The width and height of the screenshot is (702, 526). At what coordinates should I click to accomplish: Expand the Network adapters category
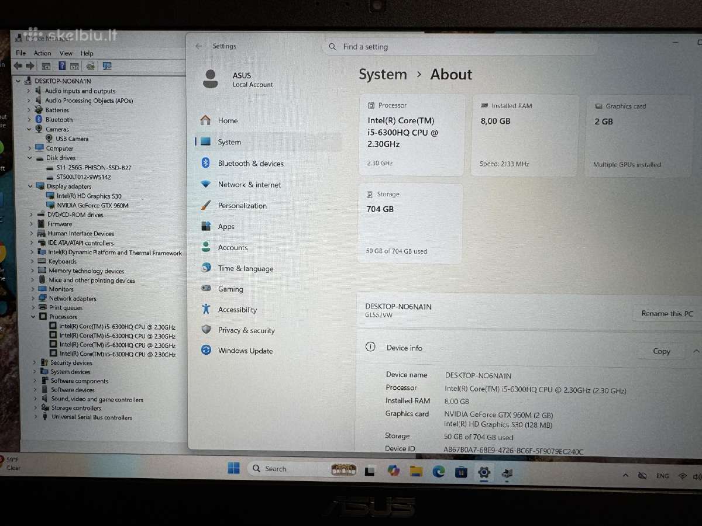coord(32,298)
